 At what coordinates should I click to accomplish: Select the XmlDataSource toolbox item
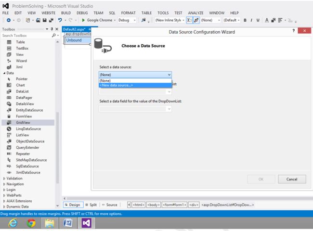[x=28, y=172]
